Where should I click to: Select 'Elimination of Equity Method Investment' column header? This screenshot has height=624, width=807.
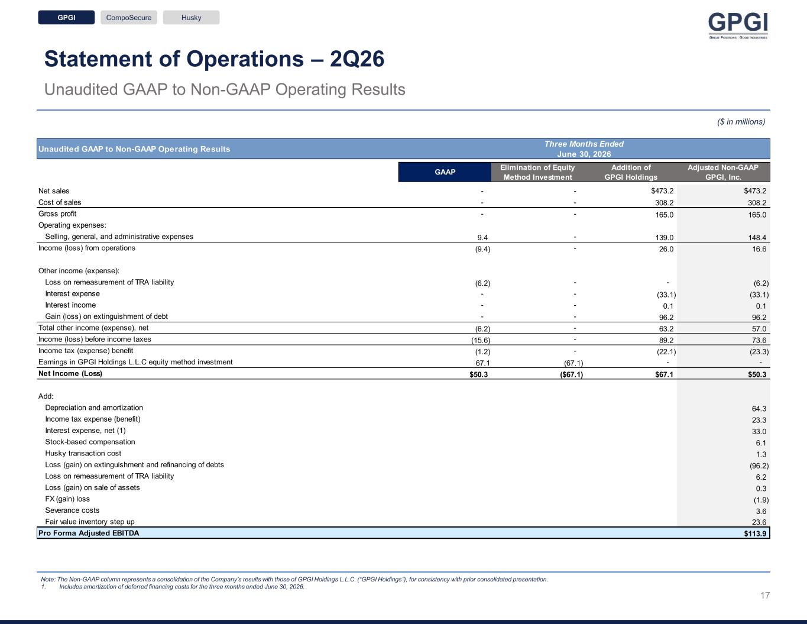point(537,172)
